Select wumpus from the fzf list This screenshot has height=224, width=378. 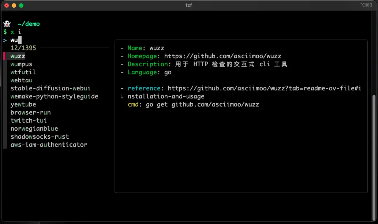coord(21,64)
